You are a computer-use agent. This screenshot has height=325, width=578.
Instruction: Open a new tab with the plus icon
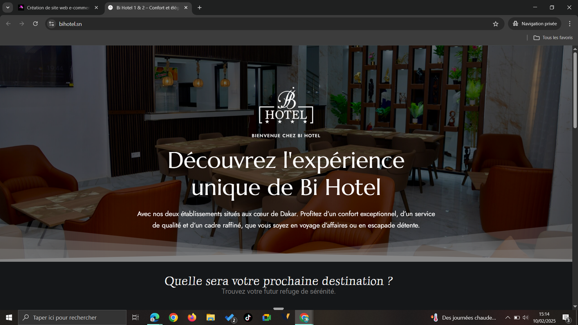199,8
